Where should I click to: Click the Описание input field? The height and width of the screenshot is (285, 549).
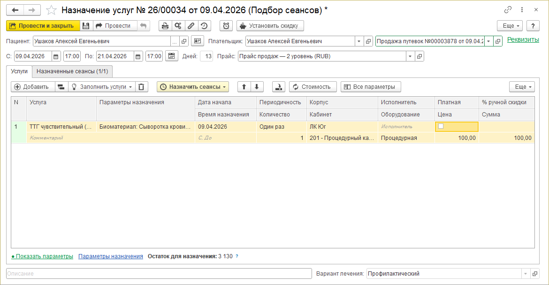[x=159, y=273]
